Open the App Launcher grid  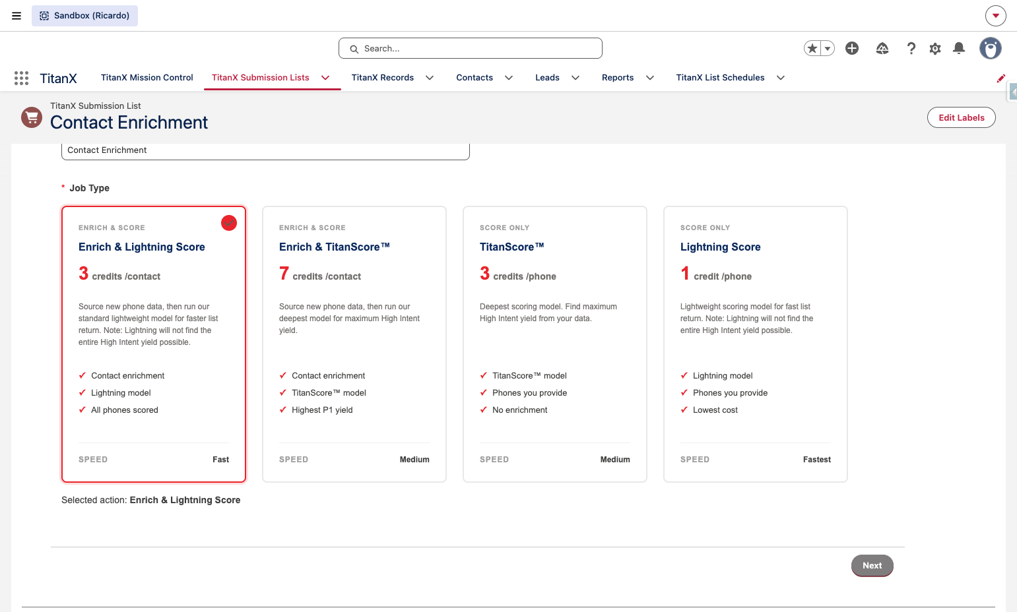click(x=21, y=78)
